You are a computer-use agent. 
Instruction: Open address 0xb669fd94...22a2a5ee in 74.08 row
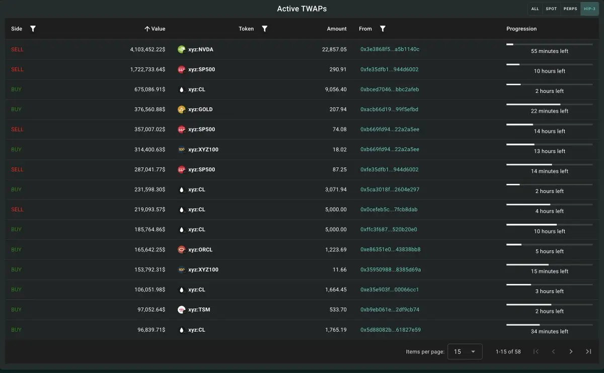point(390,129)
